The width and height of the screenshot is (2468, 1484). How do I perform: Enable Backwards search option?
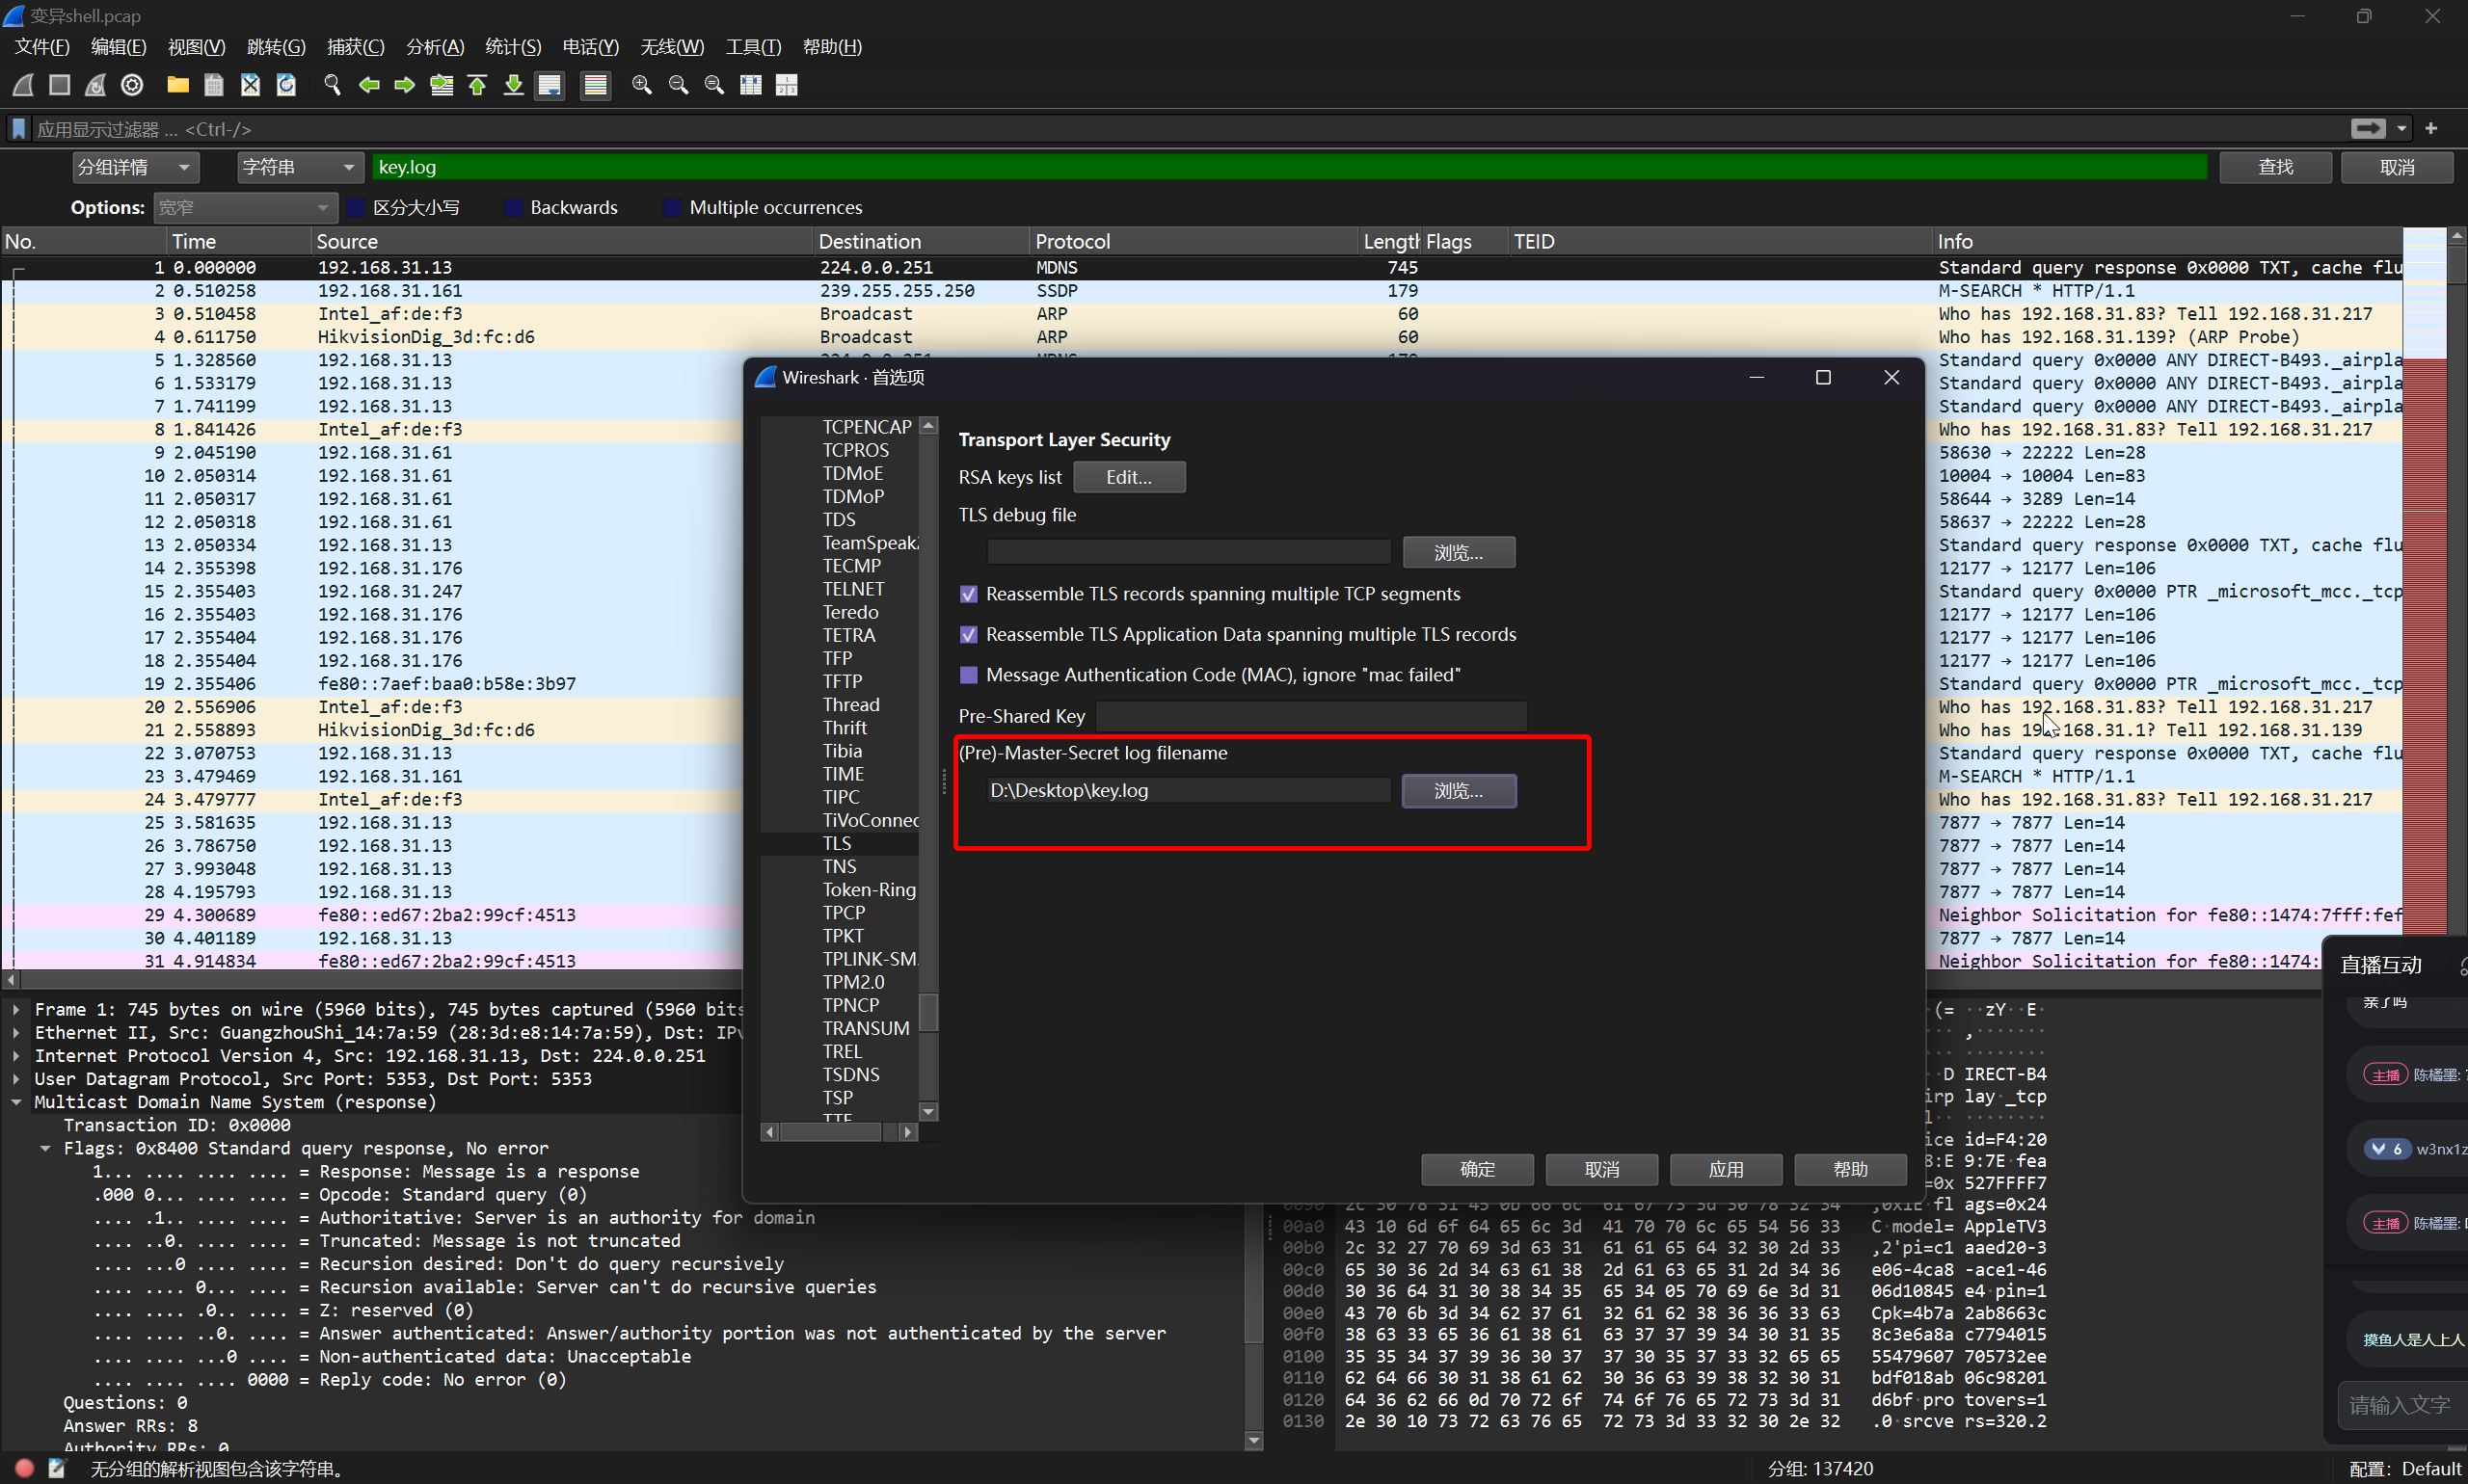pyautogui.click(x=513, y=207)
